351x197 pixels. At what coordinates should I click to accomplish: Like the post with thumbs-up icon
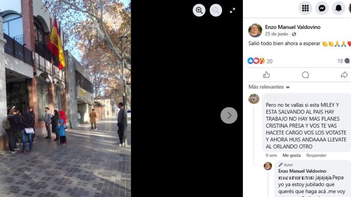[266, 75]
